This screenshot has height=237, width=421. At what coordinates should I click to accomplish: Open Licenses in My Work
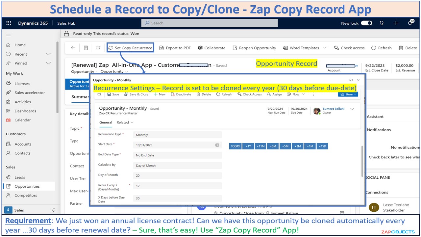tap(22, 84)
